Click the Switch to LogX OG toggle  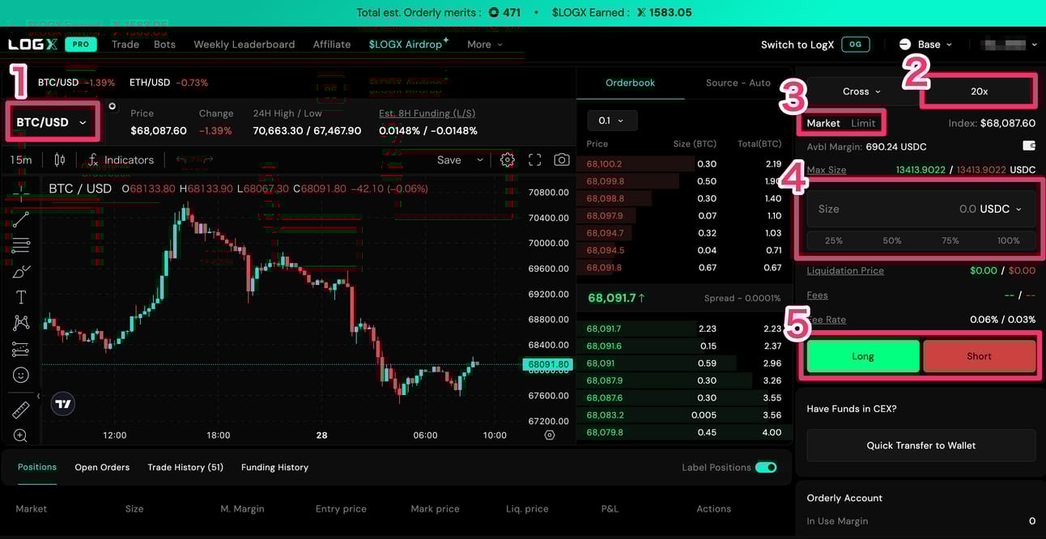(856, 45)
